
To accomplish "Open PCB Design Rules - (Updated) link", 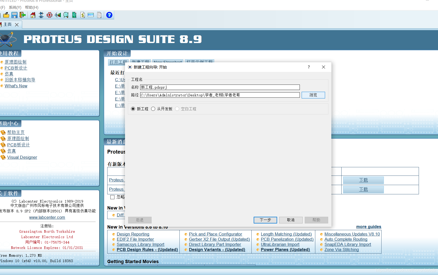I will tap(147, 249).
